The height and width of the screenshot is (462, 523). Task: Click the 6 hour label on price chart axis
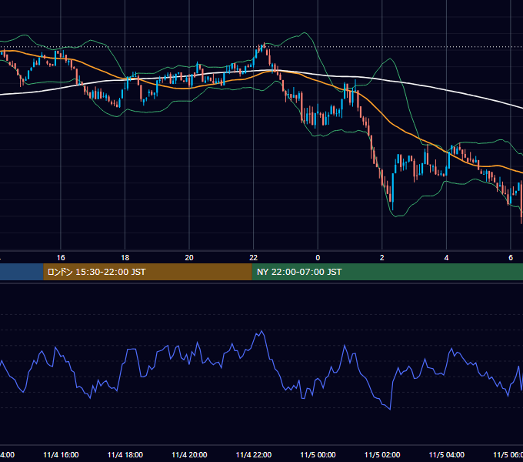511,258
